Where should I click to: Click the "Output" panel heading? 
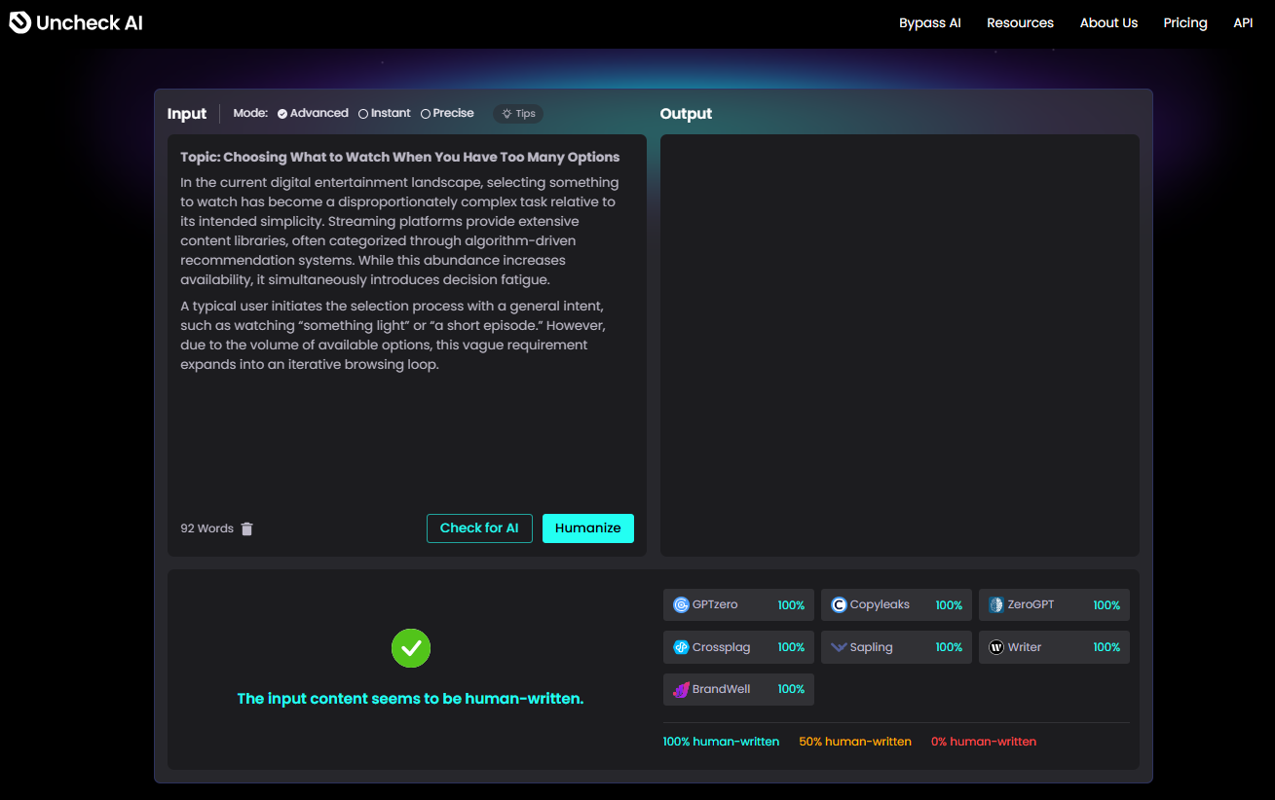point(687,114)
